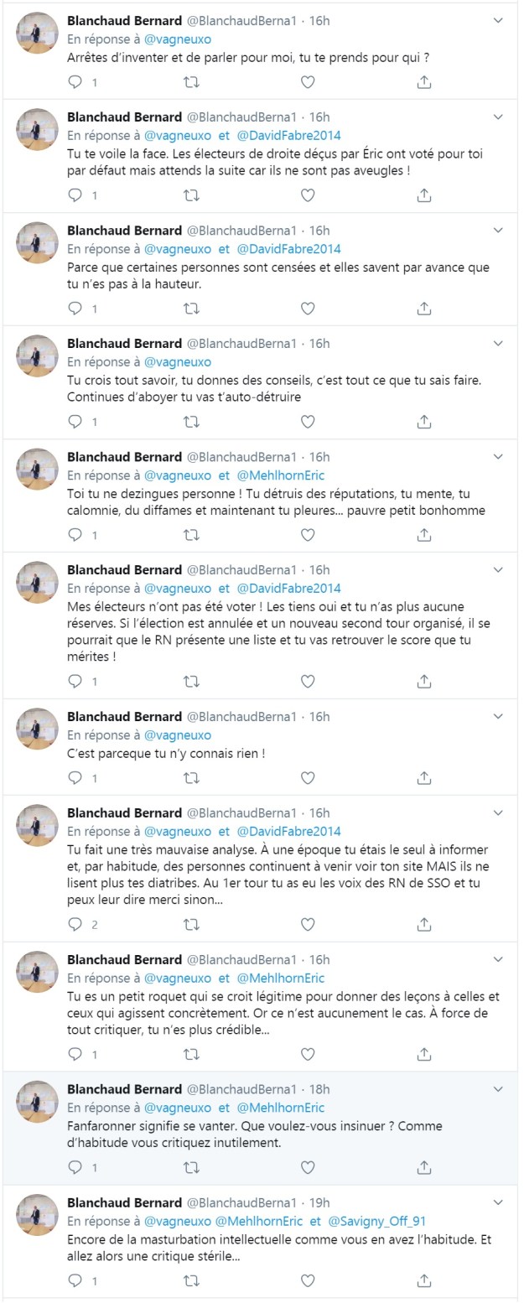
Task: Share the 'Tu crois tout savoir' tweet
Action: coord(424,422)
